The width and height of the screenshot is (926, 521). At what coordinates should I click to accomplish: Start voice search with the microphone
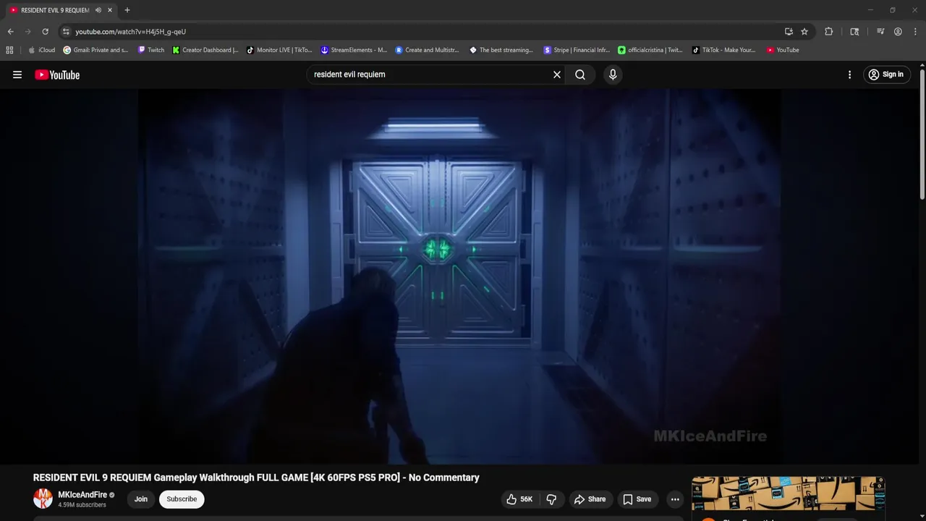pos(613,75)
